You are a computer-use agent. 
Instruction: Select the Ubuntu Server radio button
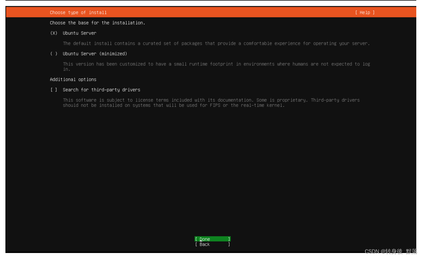[x=53, y=33]
